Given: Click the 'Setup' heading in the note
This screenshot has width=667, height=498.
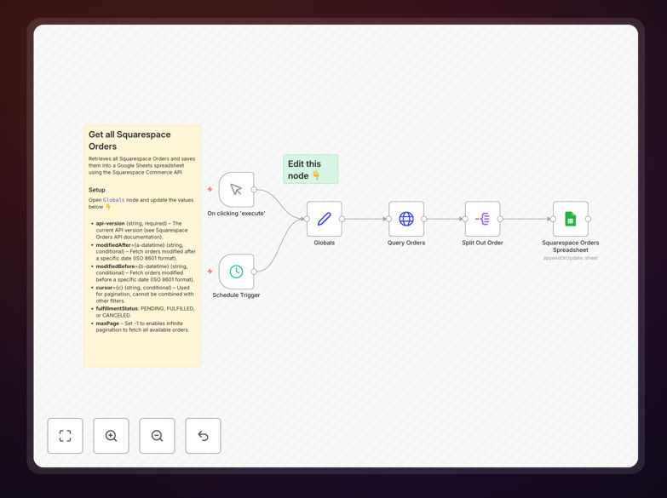Looking at the screenshot, I should point(96,190).
